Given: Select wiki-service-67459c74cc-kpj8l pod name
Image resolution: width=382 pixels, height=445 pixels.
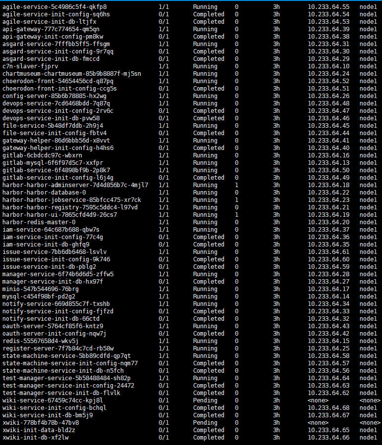Looking at the screenshot, I should tap(53, 400).
